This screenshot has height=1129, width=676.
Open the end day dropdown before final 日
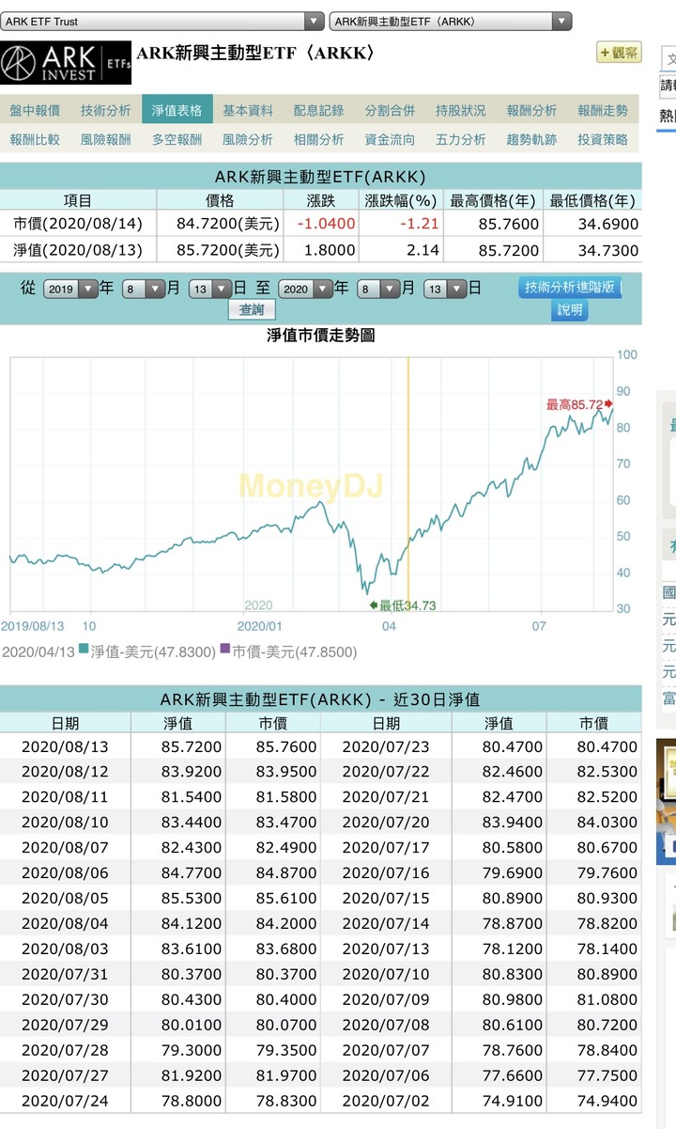click(x=445, y=290)
